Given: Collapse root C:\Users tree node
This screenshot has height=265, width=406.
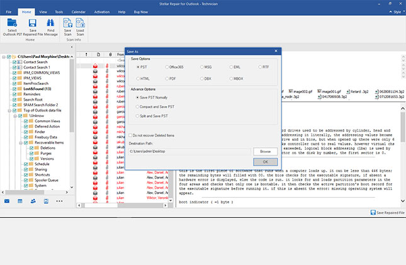Looking at the screenshot, I should click(4, 57).
